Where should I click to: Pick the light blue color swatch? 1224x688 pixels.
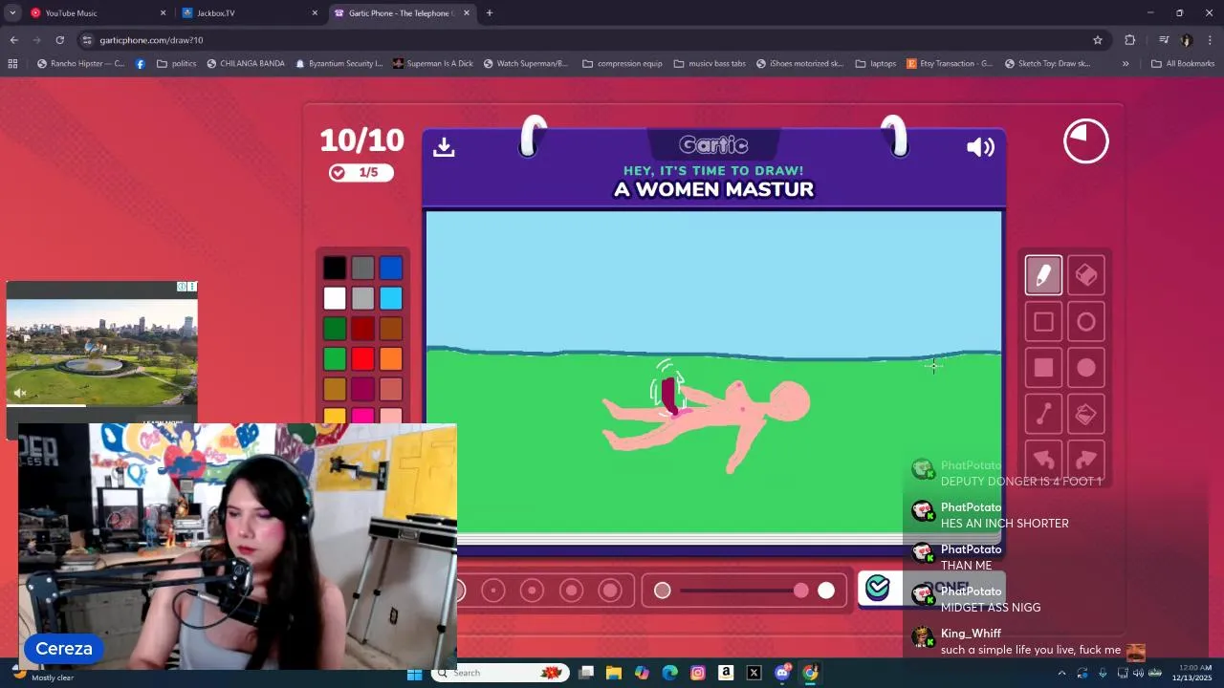[x=390, y=298]
